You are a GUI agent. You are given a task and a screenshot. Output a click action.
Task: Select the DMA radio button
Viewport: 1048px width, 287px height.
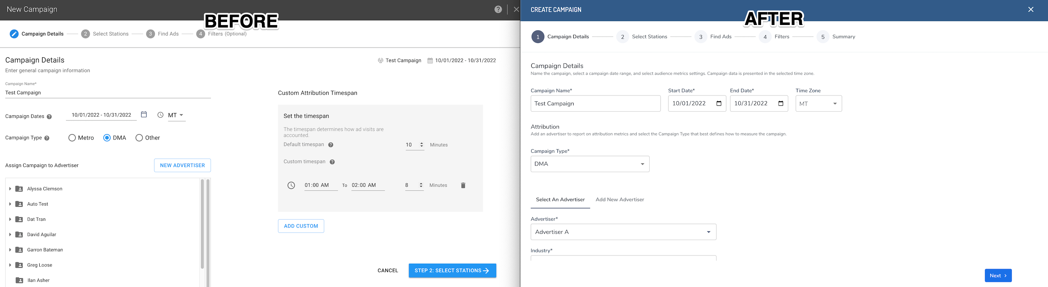coord(107,138)
